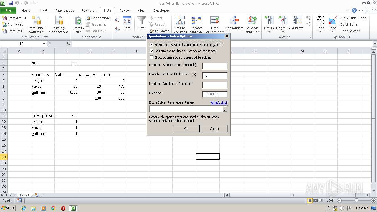The width and height of the screenshot is (377, 212).
Task: Confirm Solve Options with OK button
Action: tap(186, 129)
